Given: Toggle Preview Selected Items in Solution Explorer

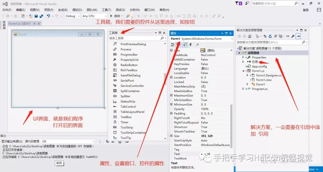Looking at the screenshot, I should pyautogui.click(x=298, y=36).
